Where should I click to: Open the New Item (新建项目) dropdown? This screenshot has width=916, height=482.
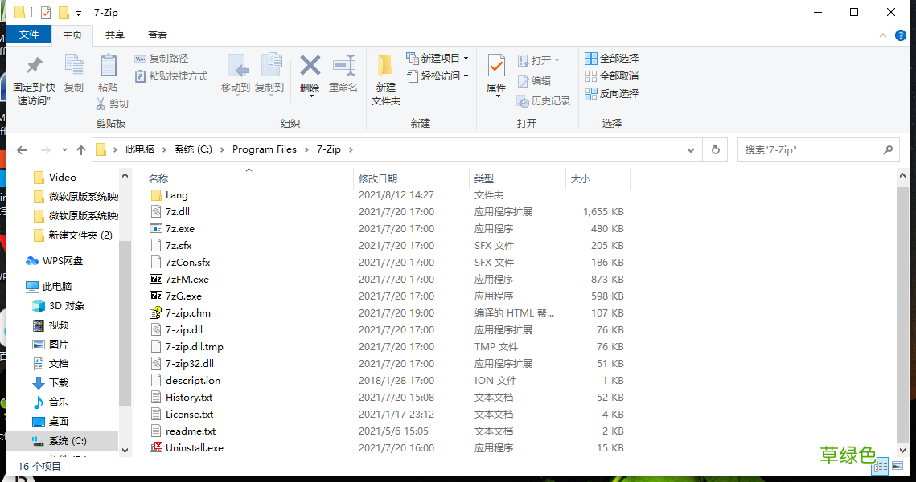coord(437,59)
